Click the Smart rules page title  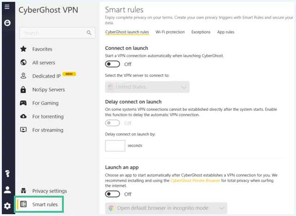click(124, 10)
